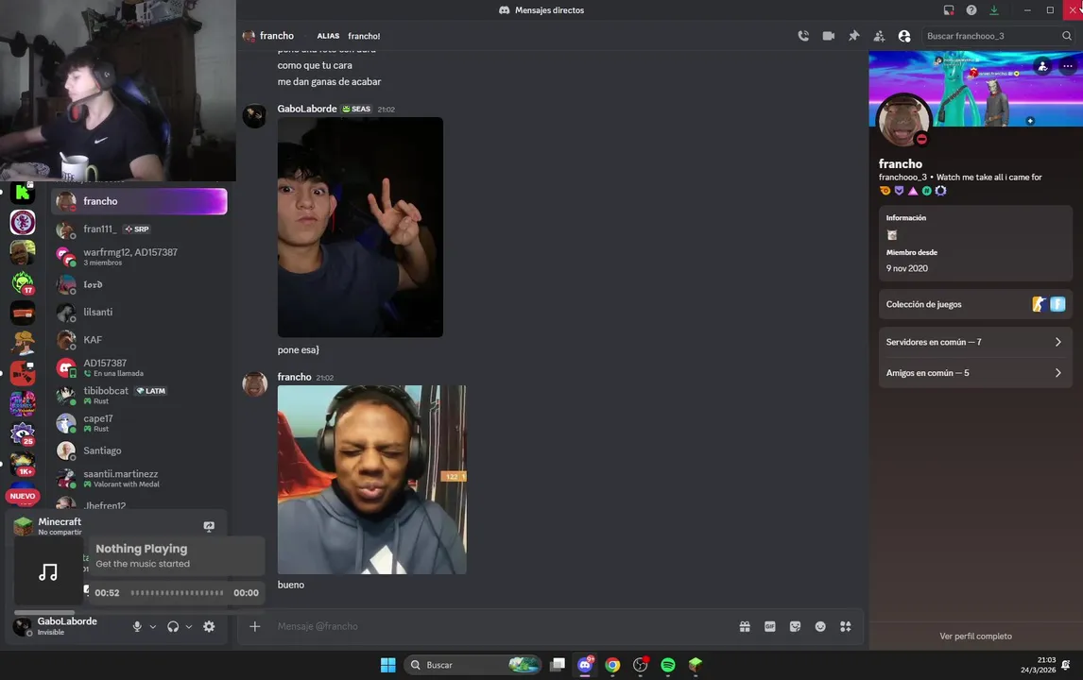
Task: Open the Colección de juegos section
Action: tap(974, 304)
